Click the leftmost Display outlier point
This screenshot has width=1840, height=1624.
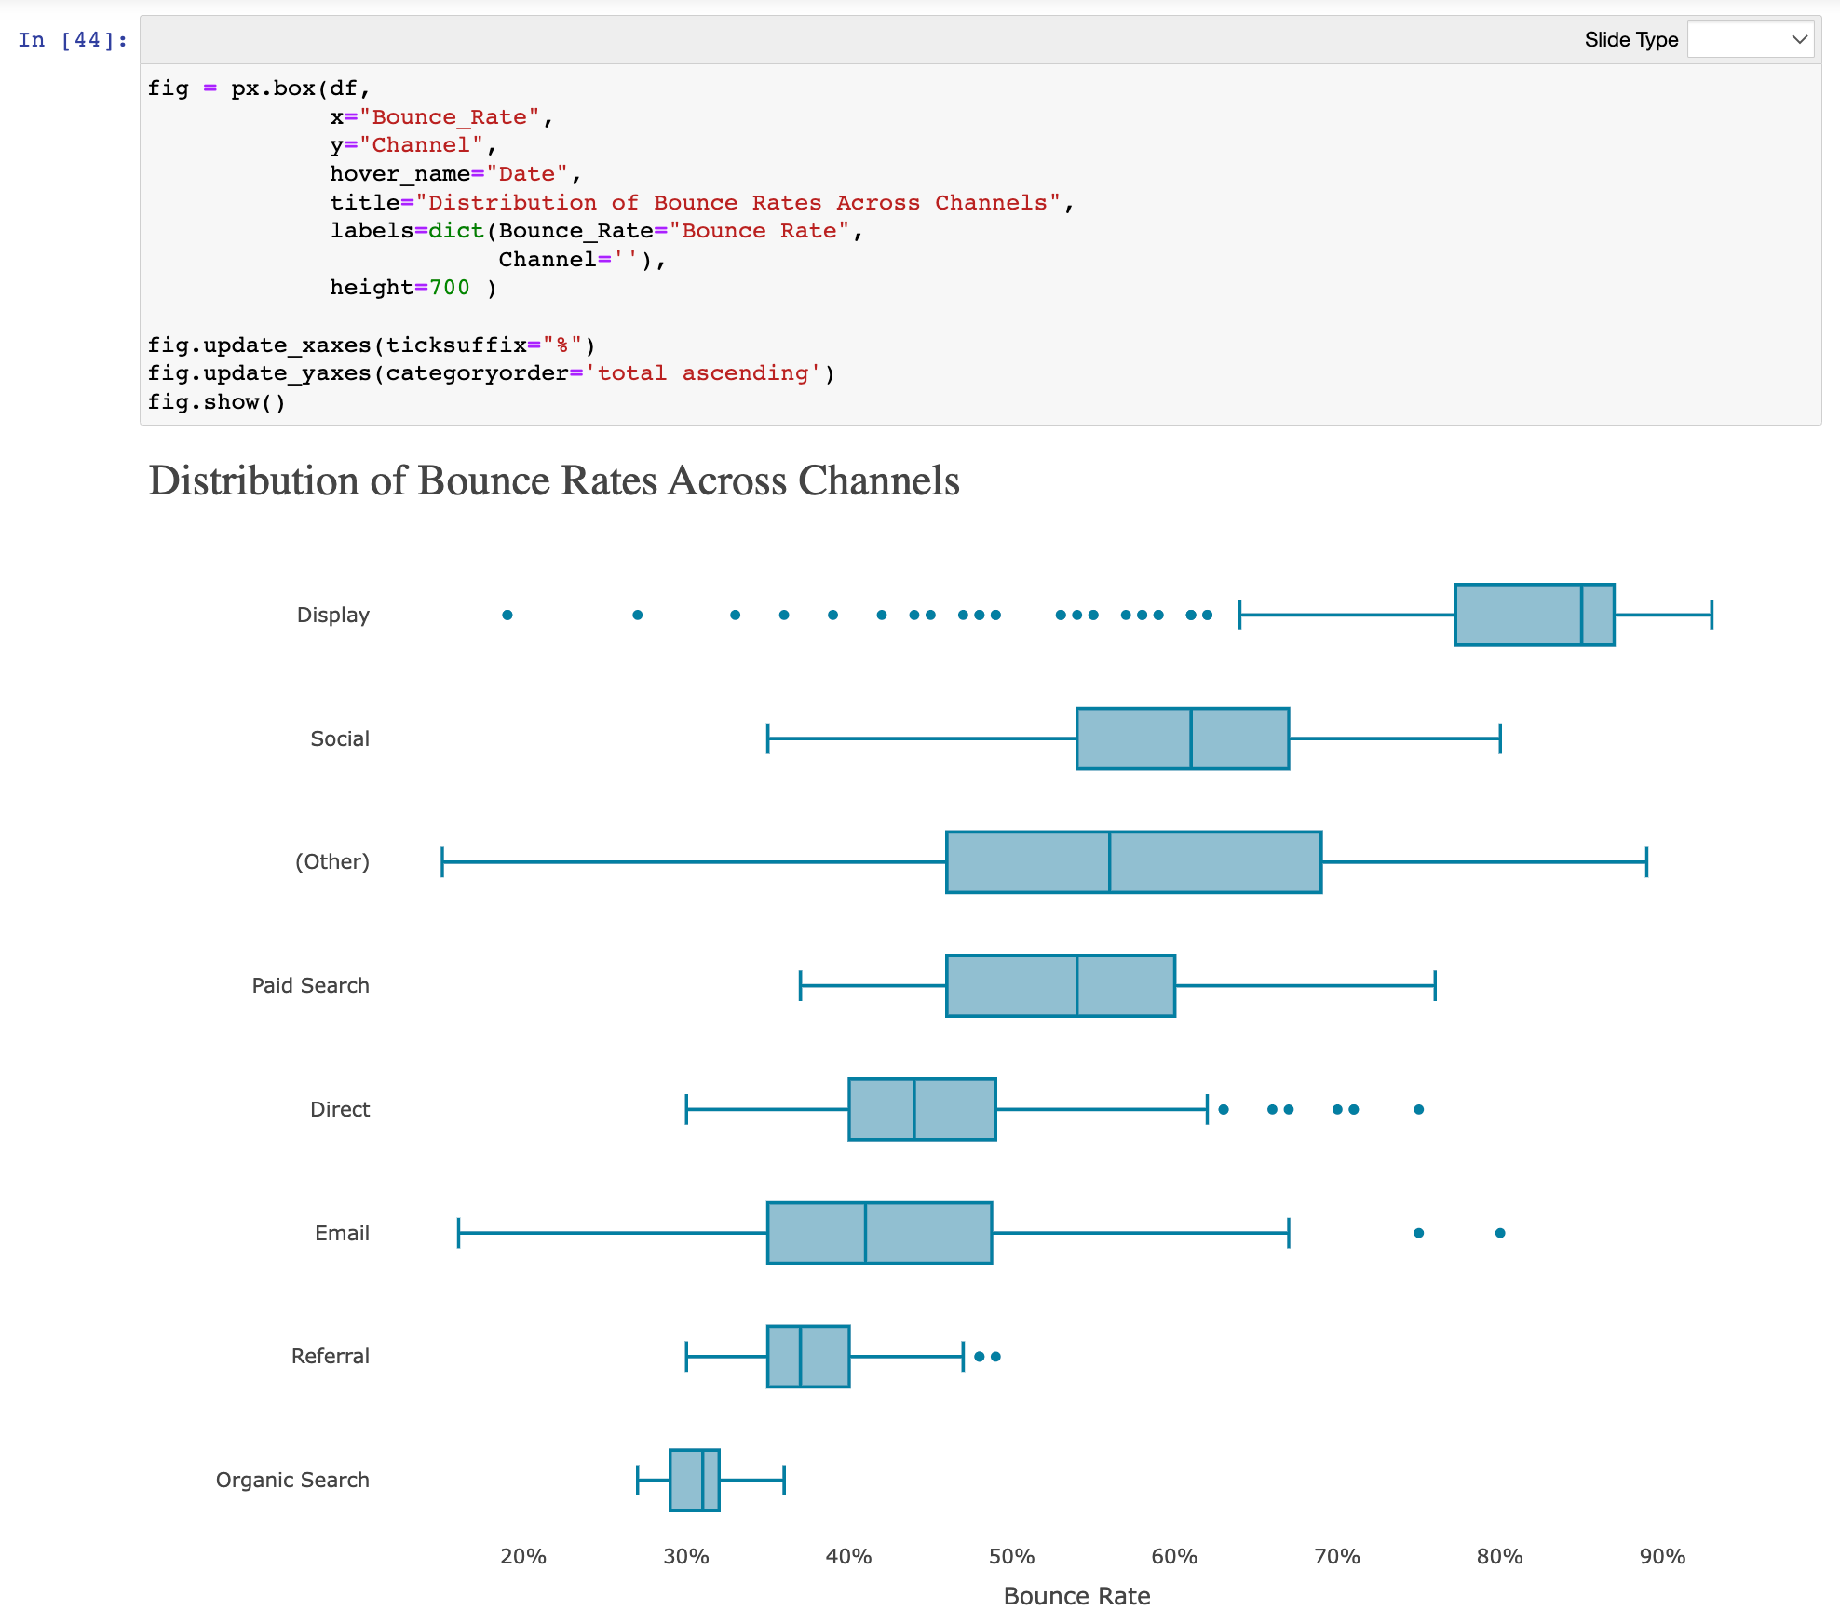(507, 615)
